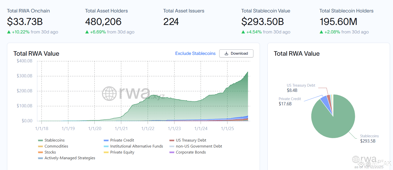
Task: Click the Commodities legend color swatch
Action: 40,146
